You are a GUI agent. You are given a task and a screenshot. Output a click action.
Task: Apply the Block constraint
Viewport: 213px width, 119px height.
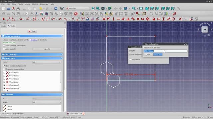[x=148, y=19]
